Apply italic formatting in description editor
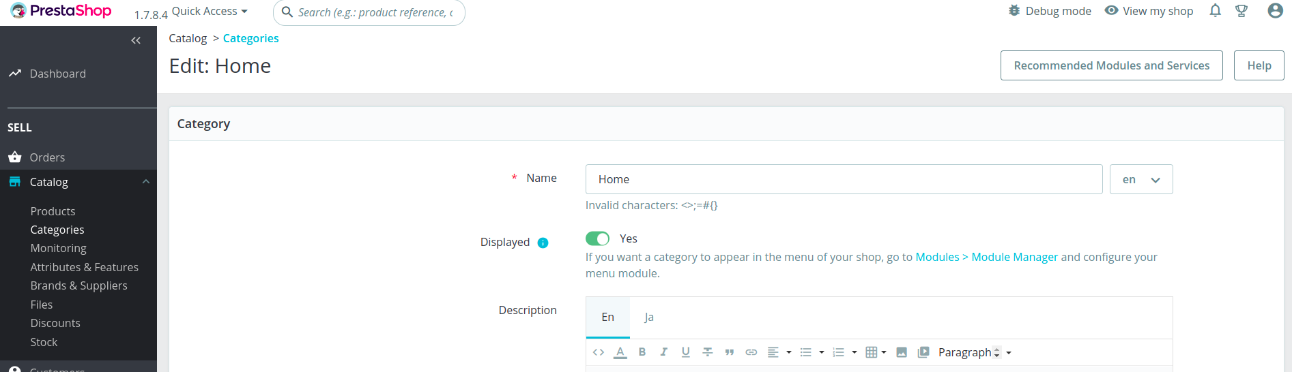This screenshot has width=1292, height=372. click(663, 352)
